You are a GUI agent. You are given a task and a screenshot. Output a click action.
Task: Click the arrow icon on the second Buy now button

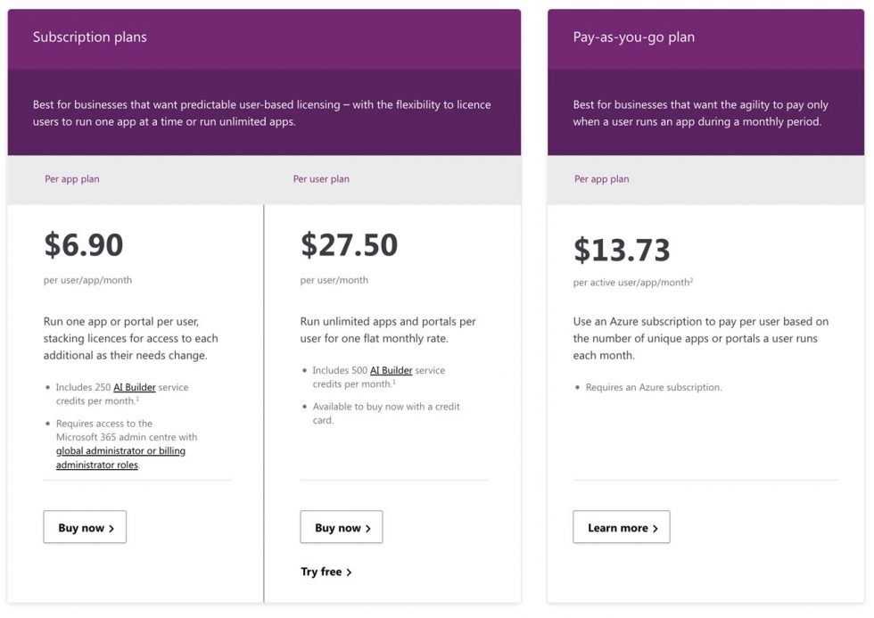[x=368, y=527]
